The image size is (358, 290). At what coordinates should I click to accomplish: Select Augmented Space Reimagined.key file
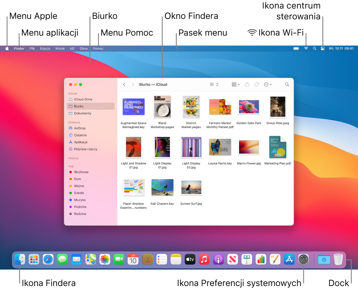coord(134,107)
